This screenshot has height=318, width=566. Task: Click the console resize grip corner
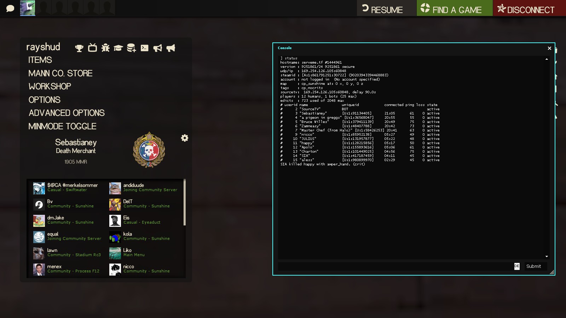coord(552,272)
